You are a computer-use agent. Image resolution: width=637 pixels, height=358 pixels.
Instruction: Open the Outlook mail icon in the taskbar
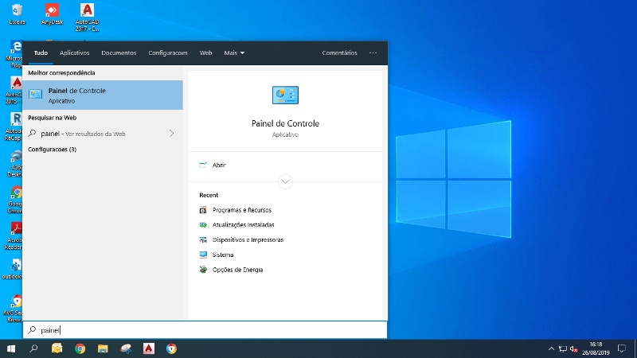click(57, 348)
